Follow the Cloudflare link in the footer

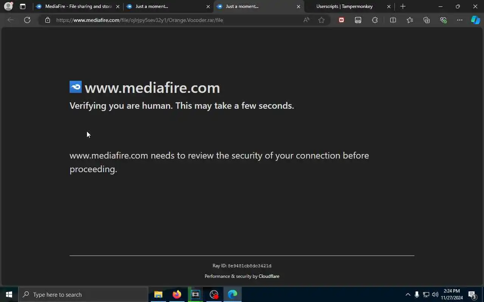(269, 276)
